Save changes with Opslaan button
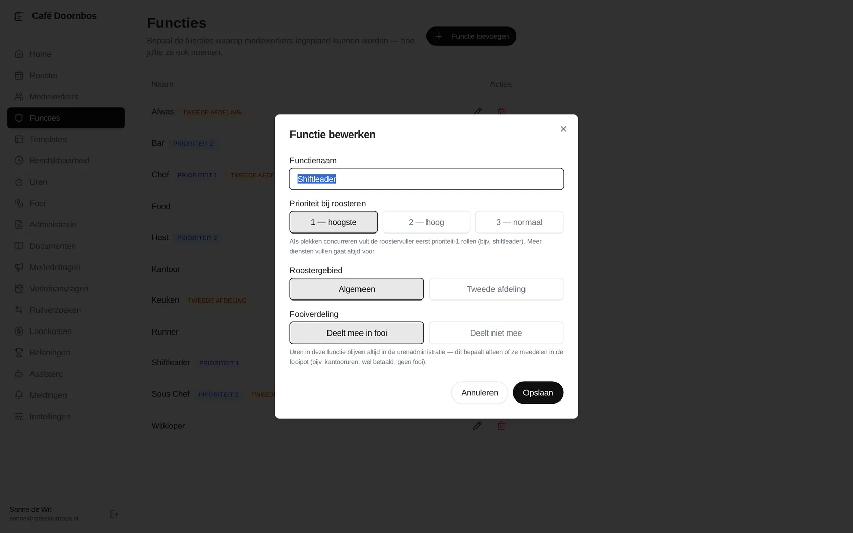 tap(538, 393)
